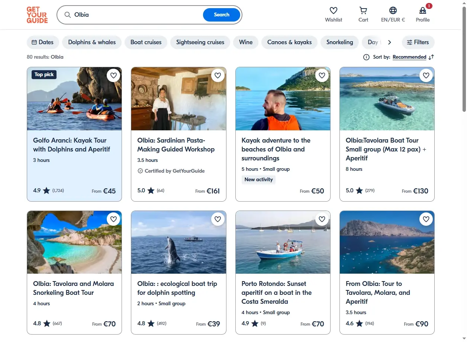Image resolution: width=467 pixels, height=342 pixels.
Task: Open From Olbia: Tour to Tavolara, Molara title
Action: pos(378,293)
